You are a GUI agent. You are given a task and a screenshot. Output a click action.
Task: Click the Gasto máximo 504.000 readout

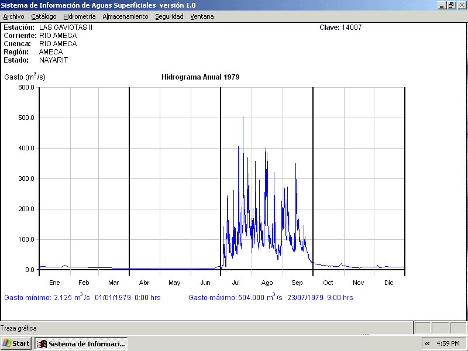coord(270,298)
